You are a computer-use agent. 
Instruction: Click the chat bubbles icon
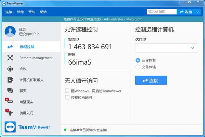point(10,90)
